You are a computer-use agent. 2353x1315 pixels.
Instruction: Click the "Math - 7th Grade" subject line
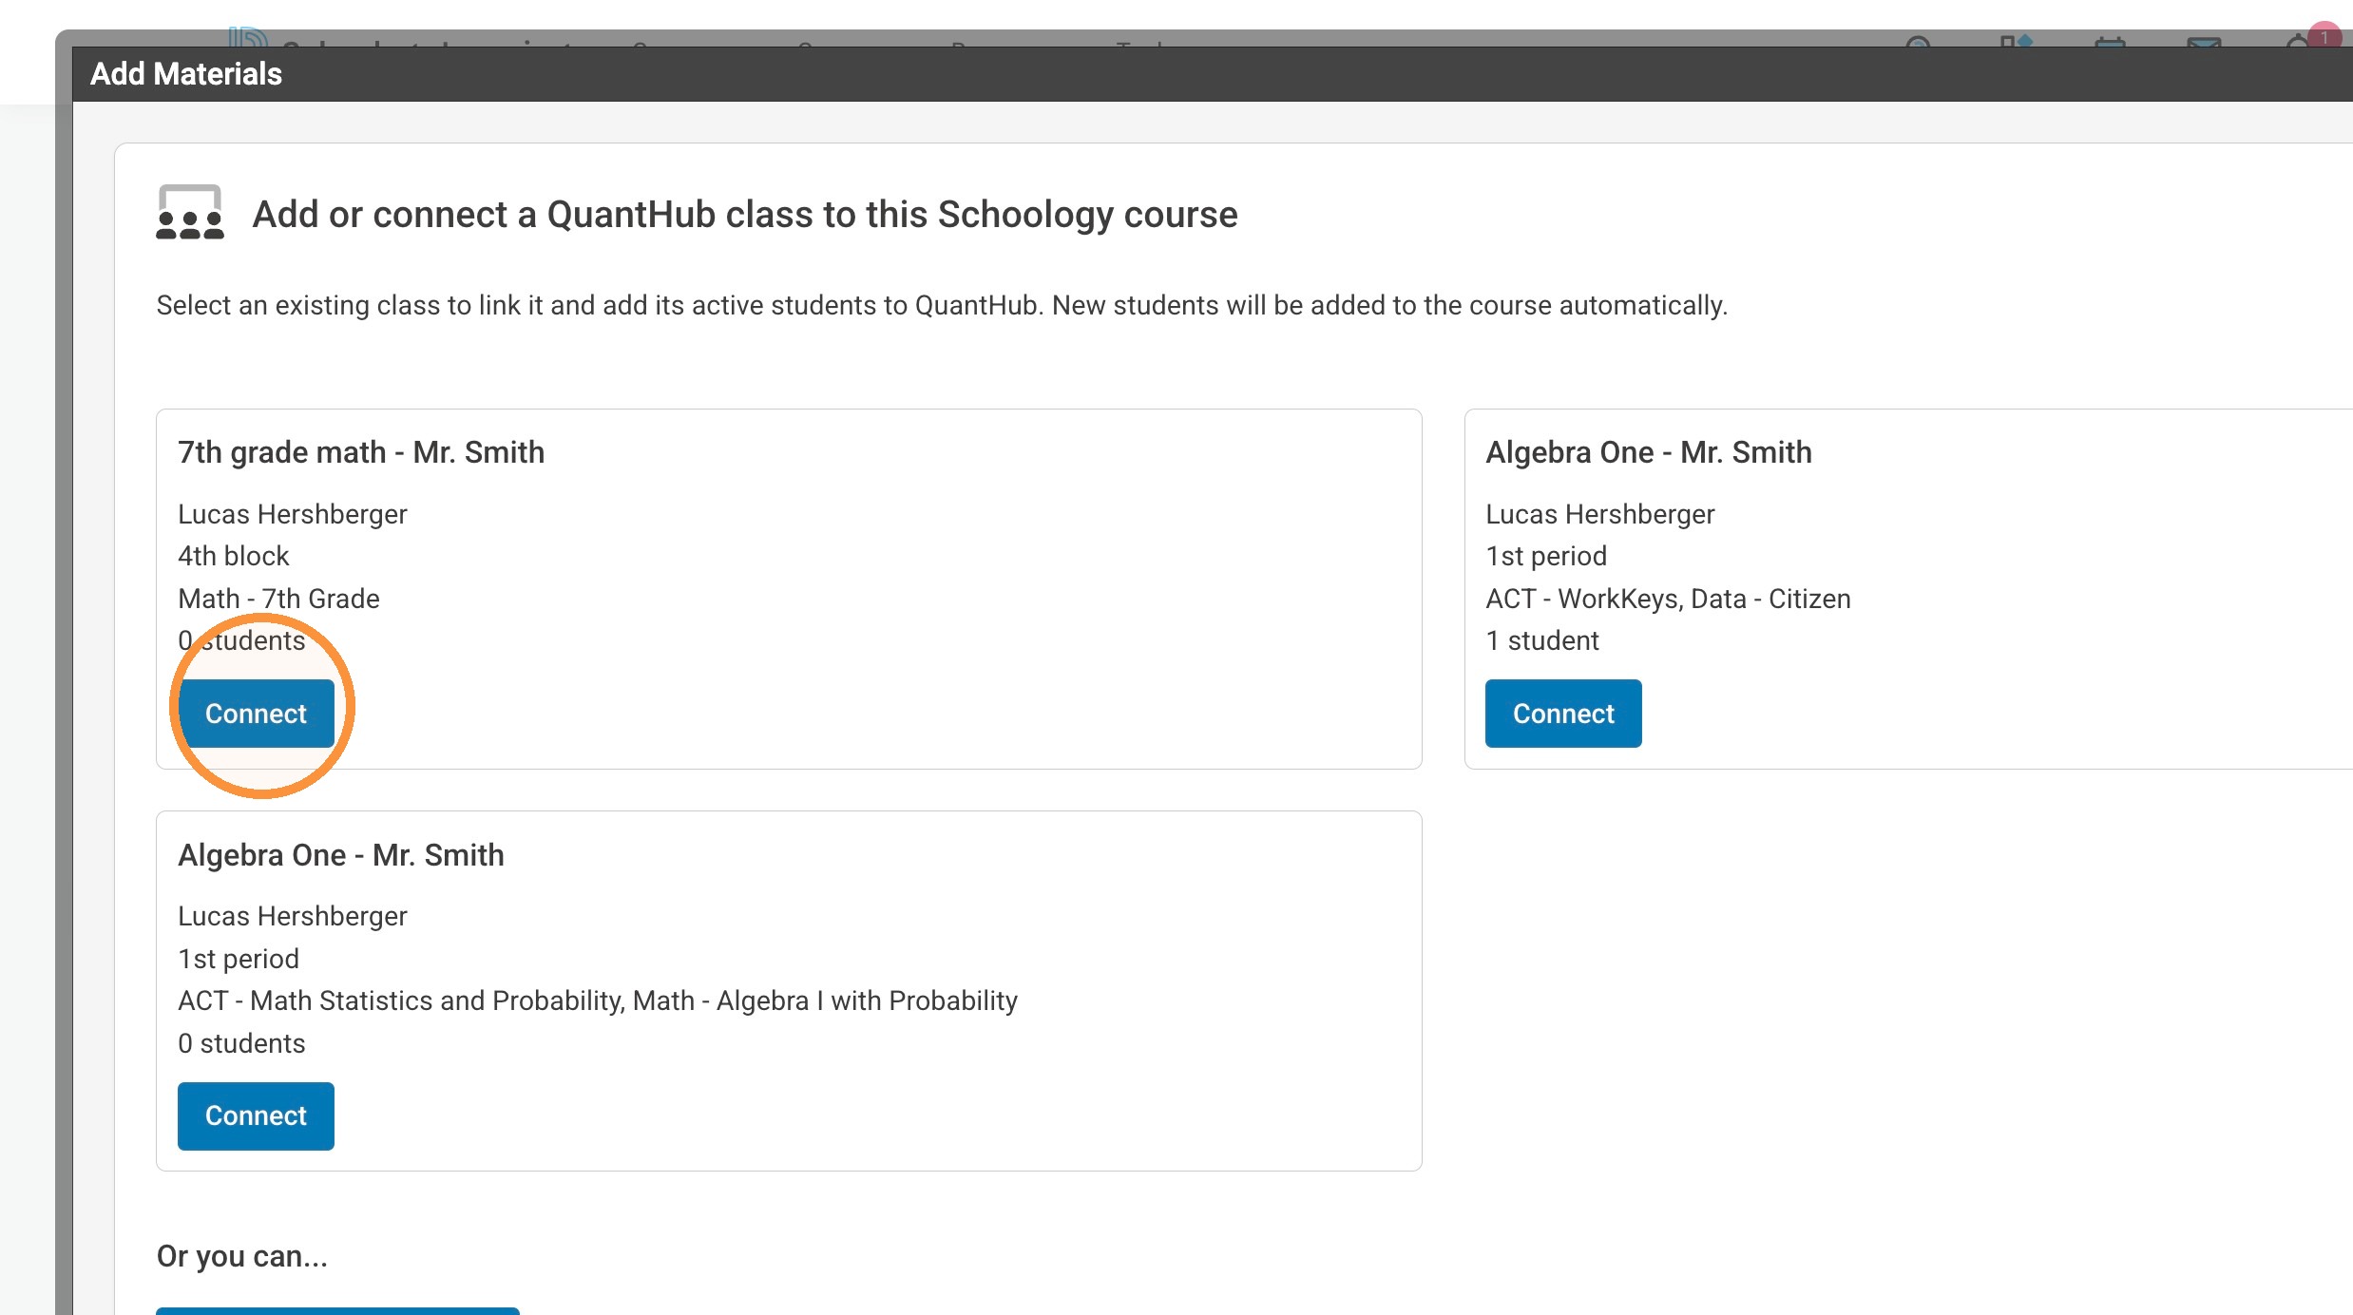point(278,599)
